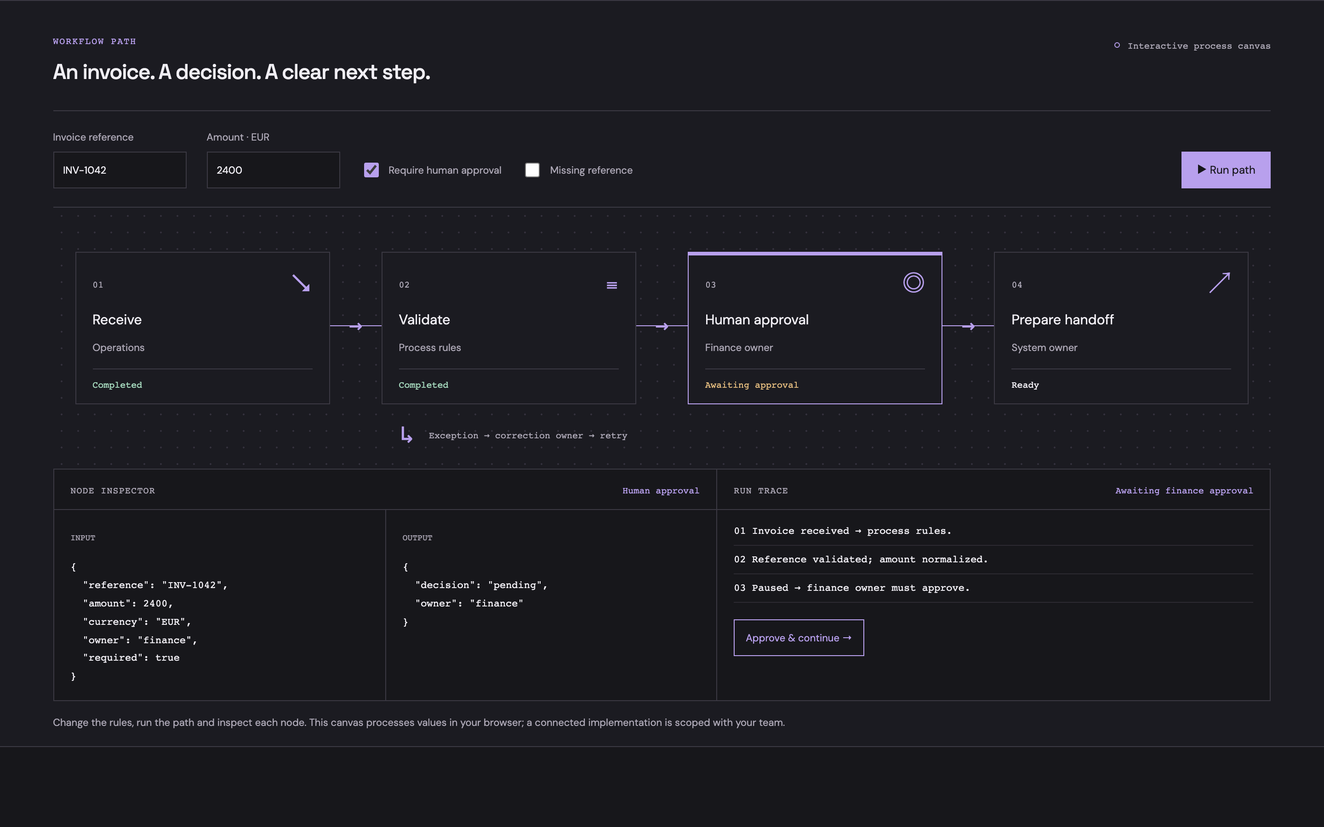Click the "currency": "EUR" input line
1324x827 pixels.
click(x=137, y=622)
